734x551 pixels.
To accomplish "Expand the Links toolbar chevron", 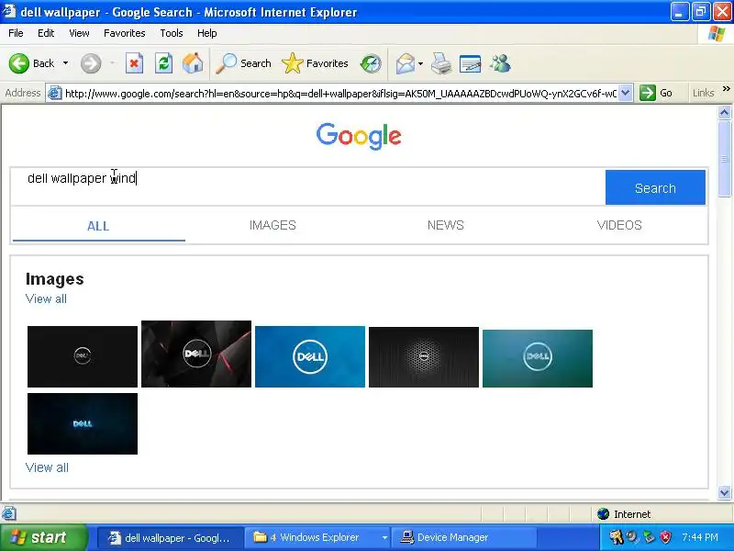I will [726, 88].
